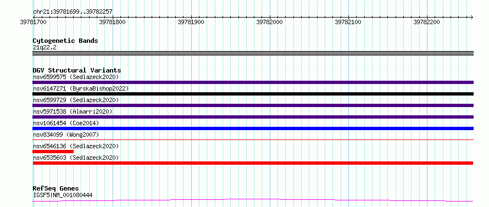Screen dimensions: 489x207
Task: Select variant label nsv6546136 (Sedlazeck2020)
Action: pos(76,146)
